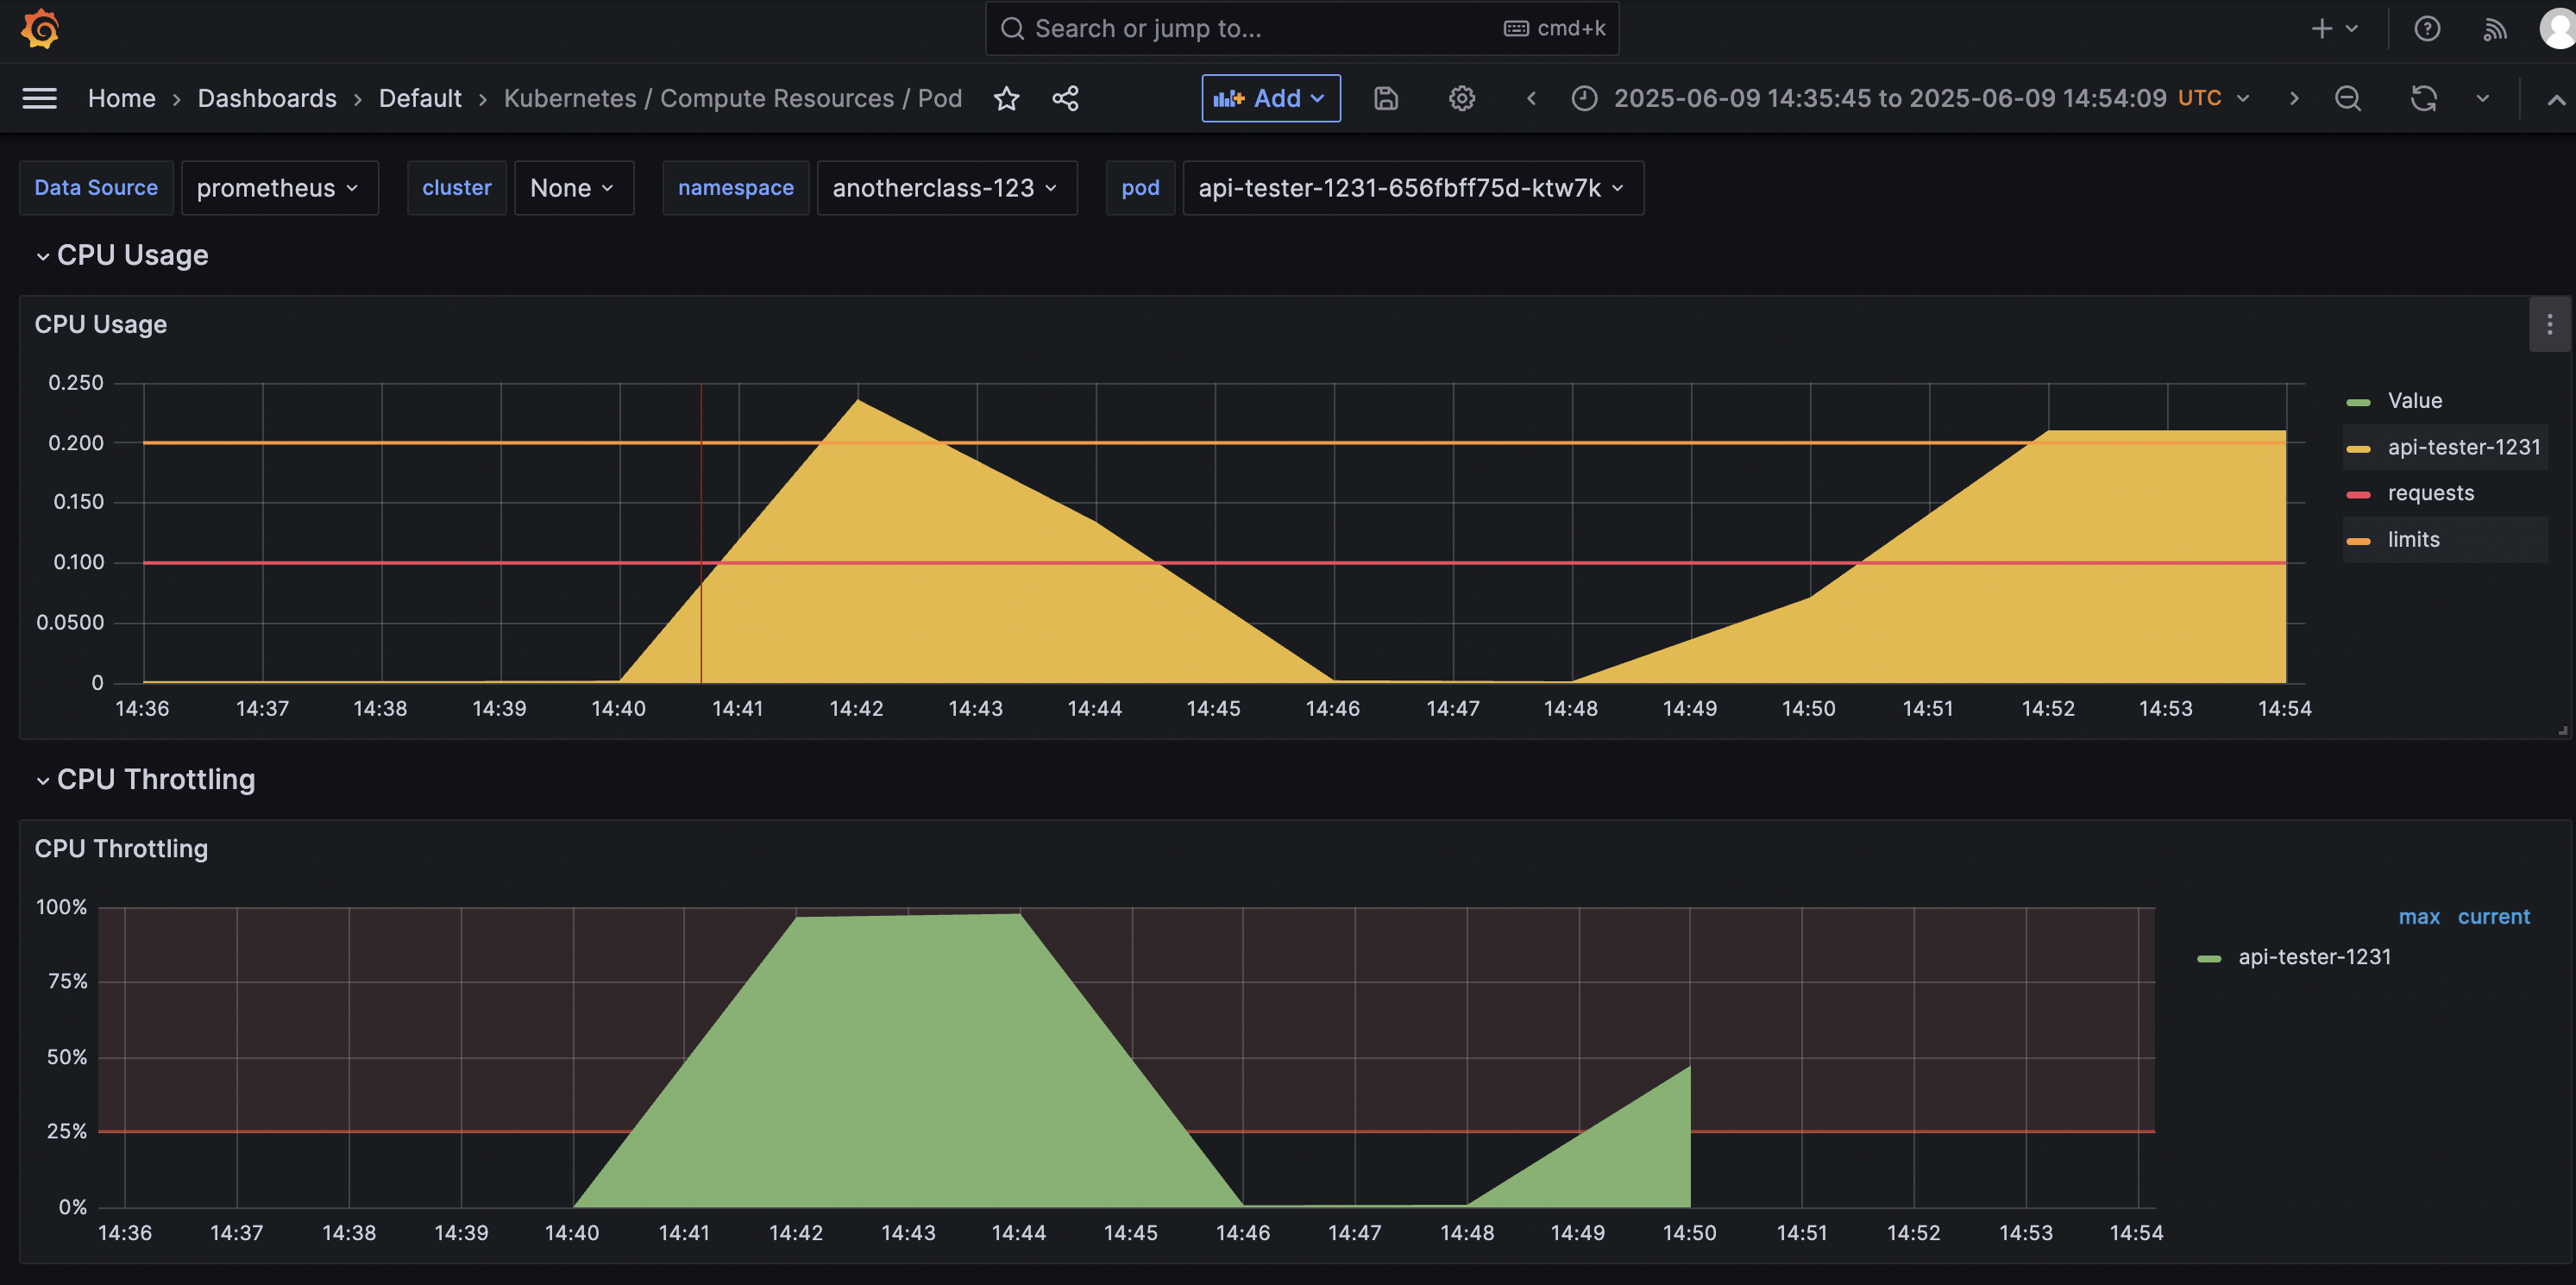Open the hamburger navigation menu

[x=39, y=98]
